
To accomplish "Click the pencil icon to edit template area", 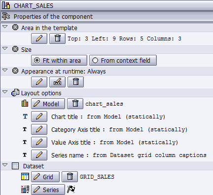I will pyautogui.click(x=39, y=39).
